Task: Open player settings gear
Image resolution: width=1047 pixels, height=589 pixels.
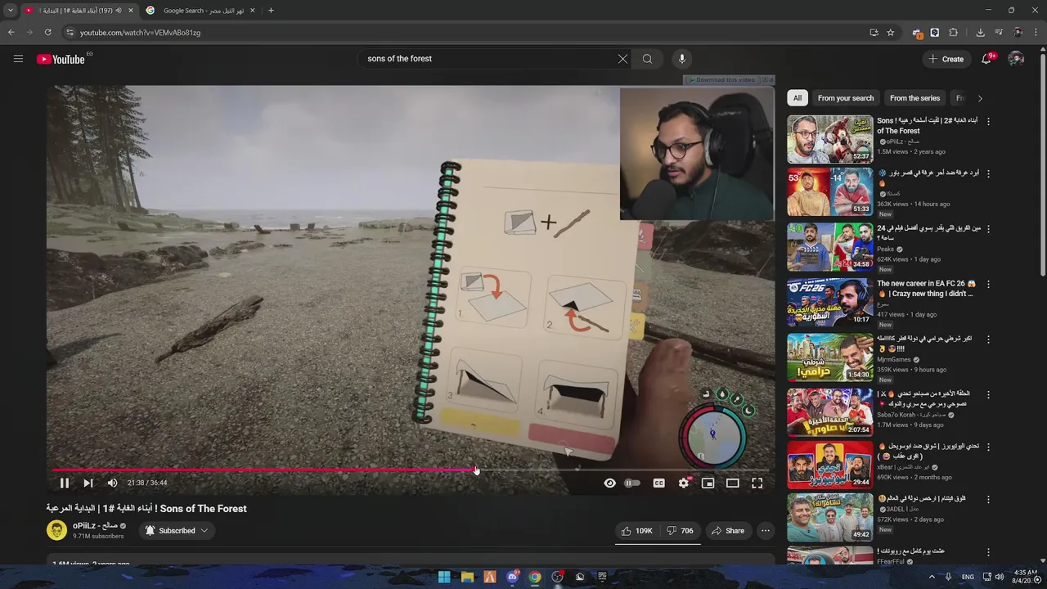Action: click(x=684, y=483)
